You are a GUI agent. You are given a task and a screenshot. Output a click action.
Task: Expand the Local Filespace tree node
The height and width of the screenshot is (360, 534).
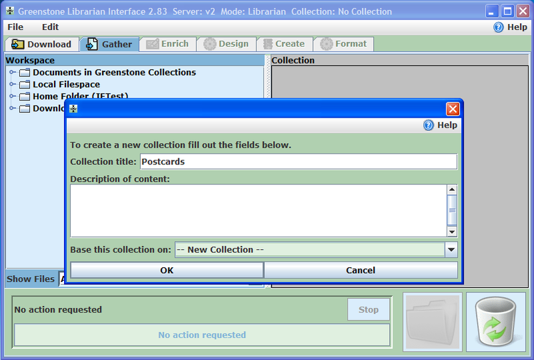click(12, 85)
